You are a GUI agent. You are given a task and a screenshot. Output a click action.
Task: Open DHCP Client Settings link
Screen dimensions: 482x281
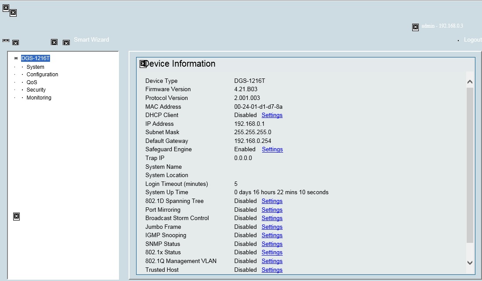(272, 115)
